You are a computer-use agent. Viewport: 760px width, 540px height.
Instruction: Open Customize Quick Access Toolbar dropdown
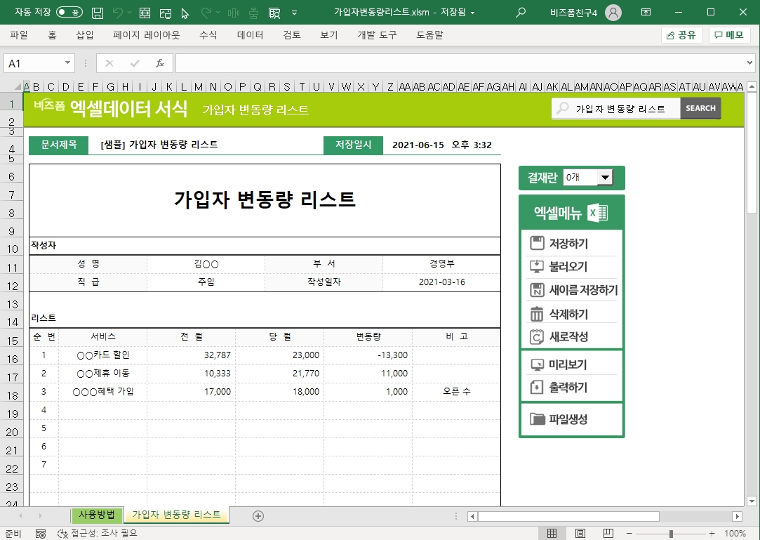click(x=294, y=13)
